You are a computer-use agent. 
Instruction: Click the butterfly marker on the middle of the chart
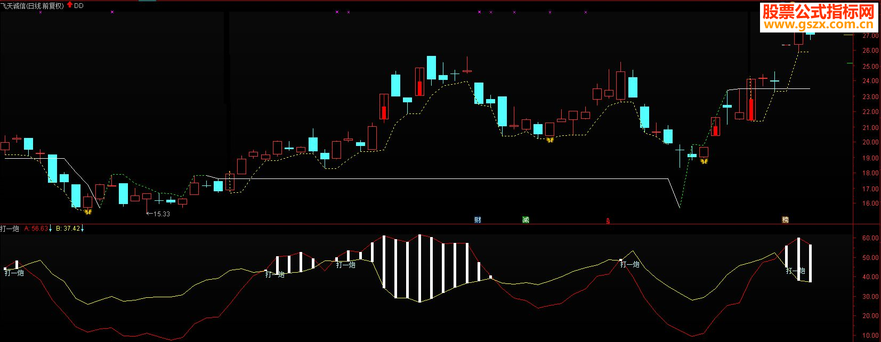550,140
